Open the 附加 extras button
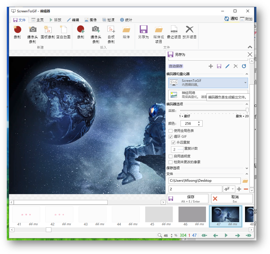270x254 pixels. [x=246, y=19]
